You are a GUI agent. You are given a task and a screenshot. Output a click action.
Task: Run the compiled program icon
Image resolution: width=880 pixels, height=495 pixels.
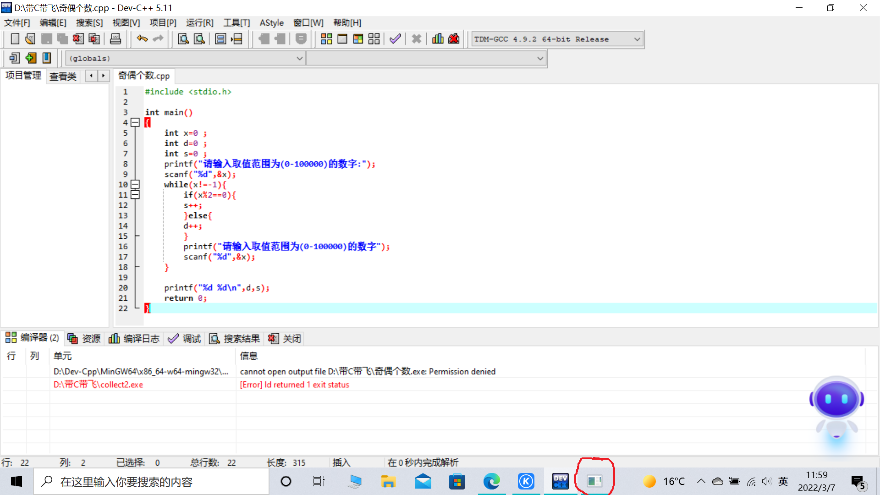(x=342, y=39)
